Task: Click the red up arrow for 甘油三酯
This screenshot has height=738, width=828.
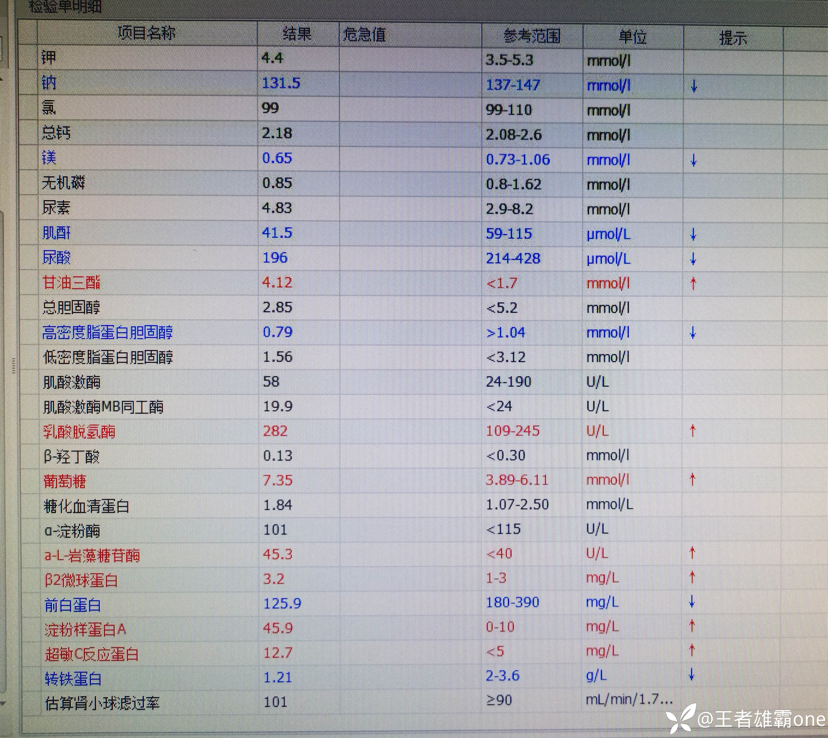Action: pos(693,283)
